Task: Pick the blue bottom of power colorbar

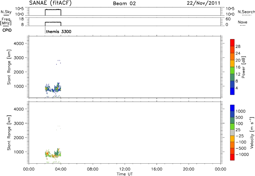Action: (232, 91)
